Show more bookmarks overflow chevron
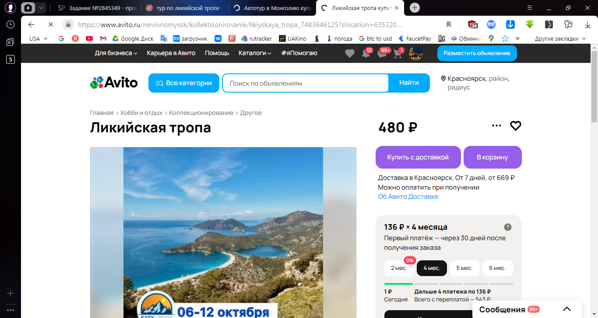 click(517, 38)
